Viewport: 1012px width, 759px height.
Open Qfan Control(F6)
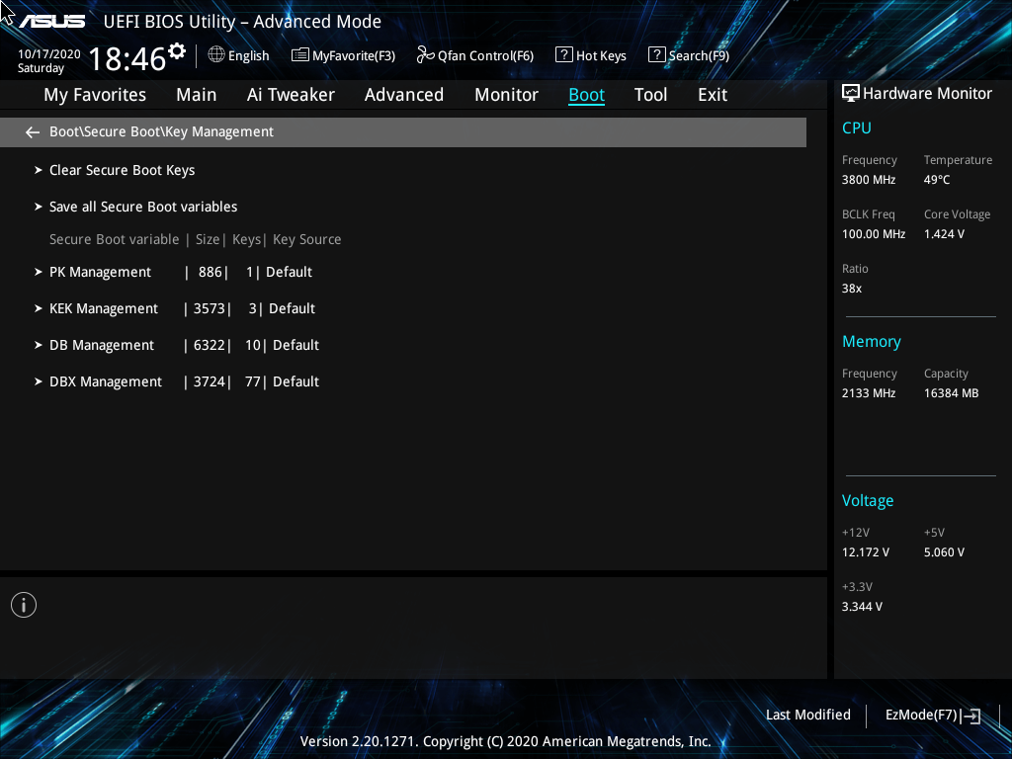point(485,56)
